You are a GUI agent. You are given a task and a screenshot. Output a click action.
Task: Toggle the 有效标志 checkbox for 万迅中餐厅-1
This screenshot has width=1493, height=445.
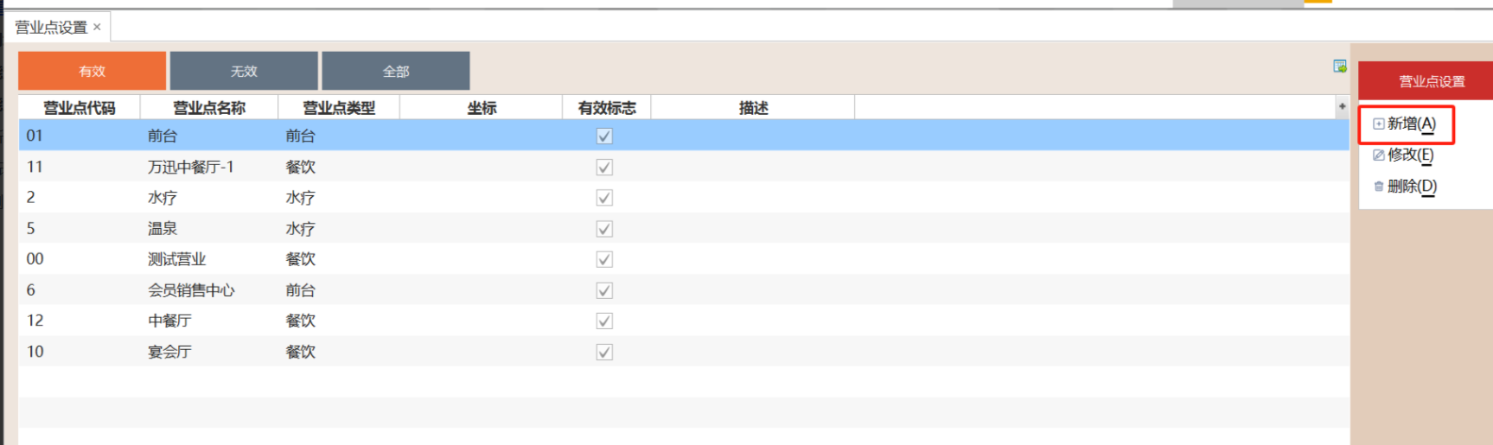(x=604, y=168)
